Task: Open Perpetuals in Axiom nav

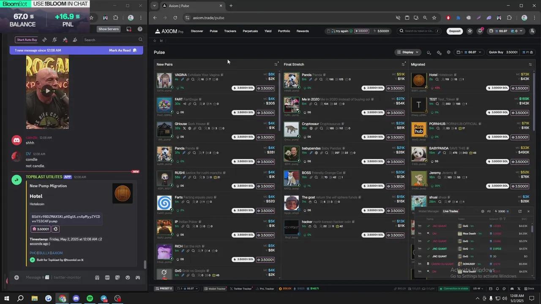Action: tap(250, 31)
